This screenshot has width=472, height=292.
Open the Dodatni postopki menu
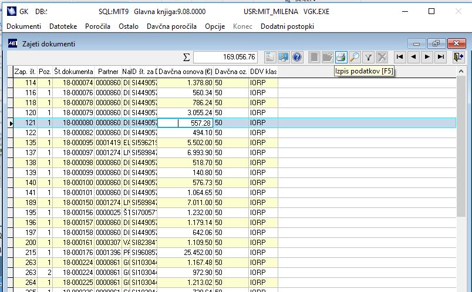pos(287,26)
